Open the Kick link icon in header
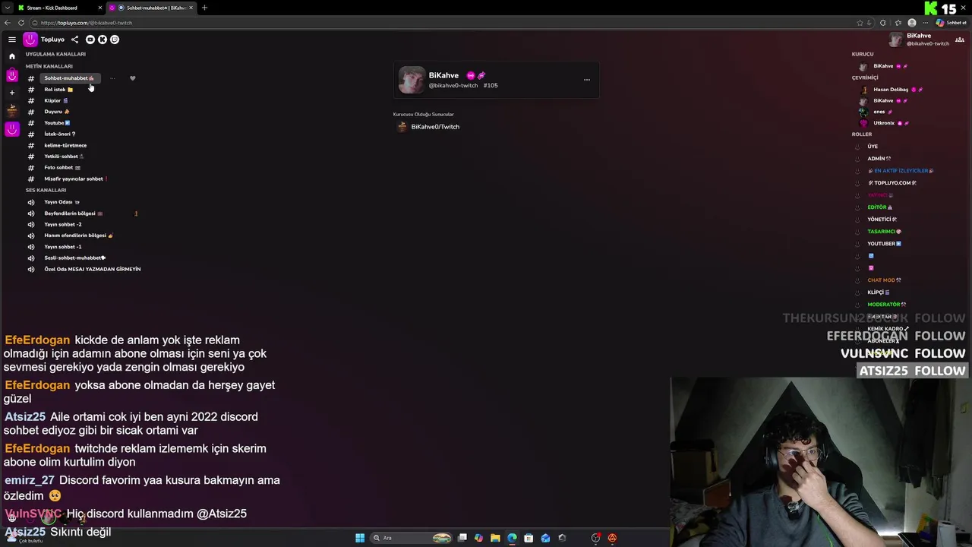972x547 pixels. tap(103, 40)
